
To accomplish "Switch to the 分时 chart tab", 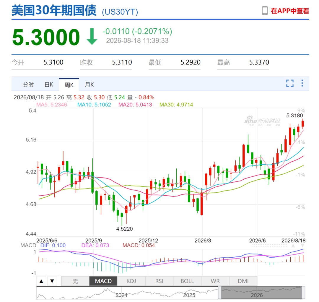I will (x=28, y=85).
